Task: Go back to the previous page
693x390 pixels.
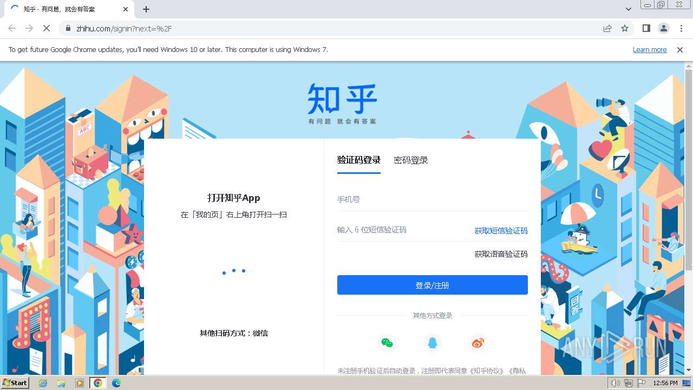Action: coord(12,28)
